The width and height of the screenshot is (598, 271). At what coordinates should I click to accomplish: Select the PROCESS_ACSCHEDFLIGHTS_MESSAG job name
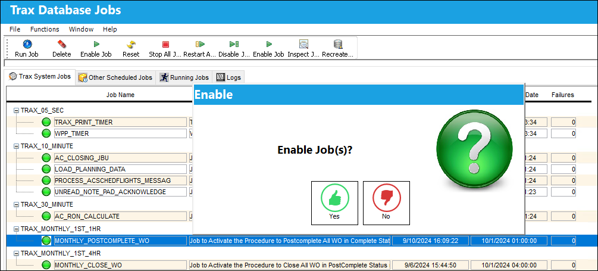click(x=121, y=180)
